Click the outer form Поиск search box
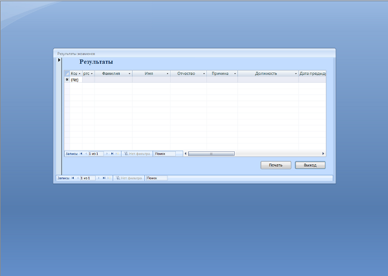 tap(156, 178)
